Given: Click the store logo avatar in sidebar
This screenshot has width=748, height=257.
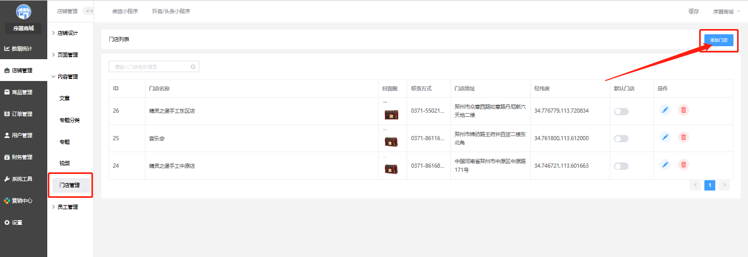Looking at the screenshot, I should (23, 12).
